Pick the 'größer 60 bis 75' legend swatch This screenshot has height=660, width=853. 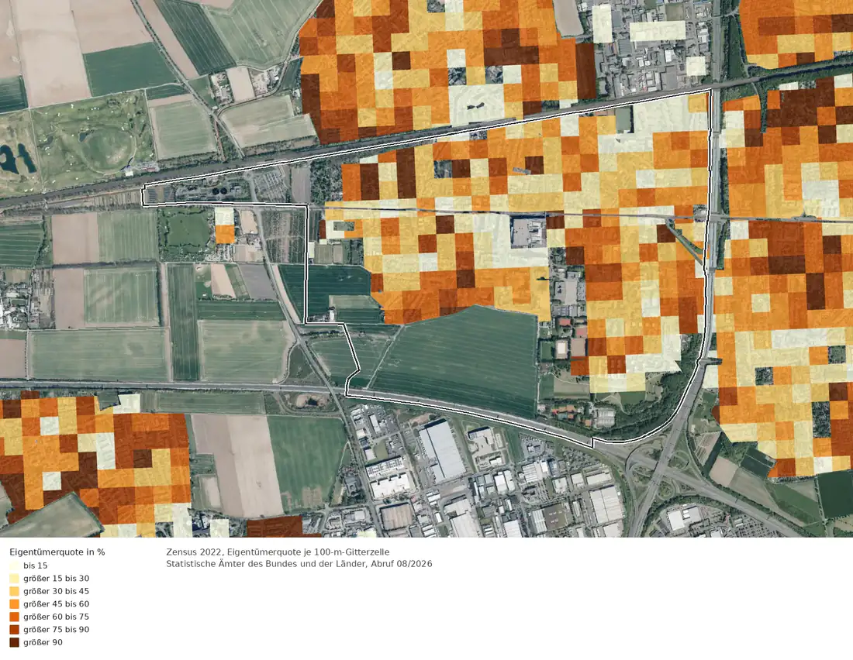(x=14, y=617)
